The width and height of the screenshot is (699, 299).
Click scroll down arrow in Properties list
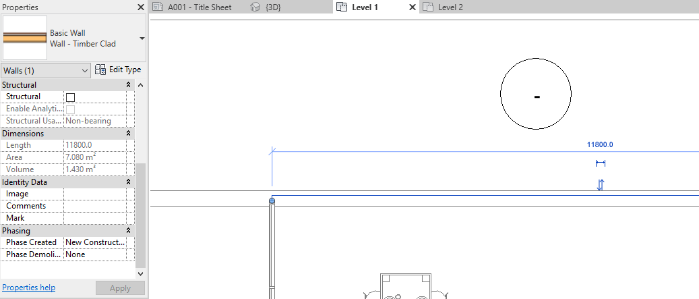[x=140, y=273]
